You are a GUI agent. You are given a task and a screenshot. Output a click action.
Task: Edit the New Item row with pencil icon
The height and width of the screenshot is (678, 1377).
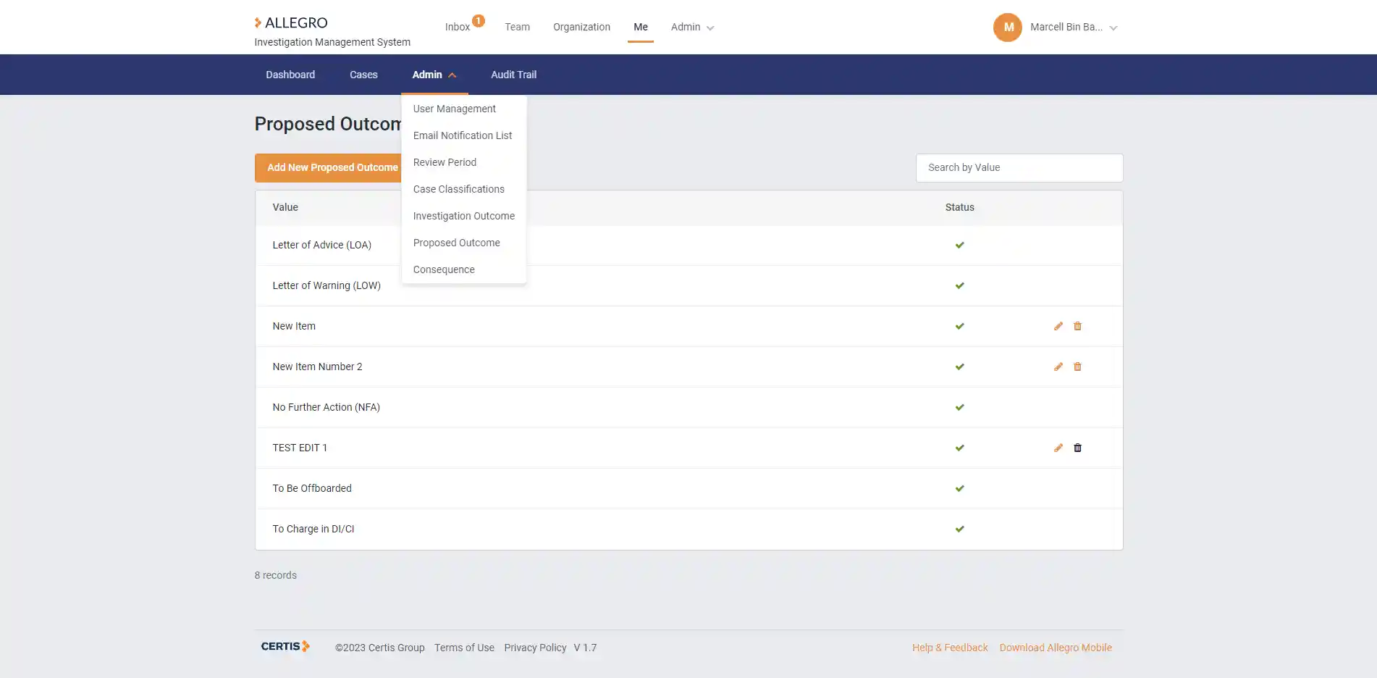pyautogui.click(x=1058, y=326)
